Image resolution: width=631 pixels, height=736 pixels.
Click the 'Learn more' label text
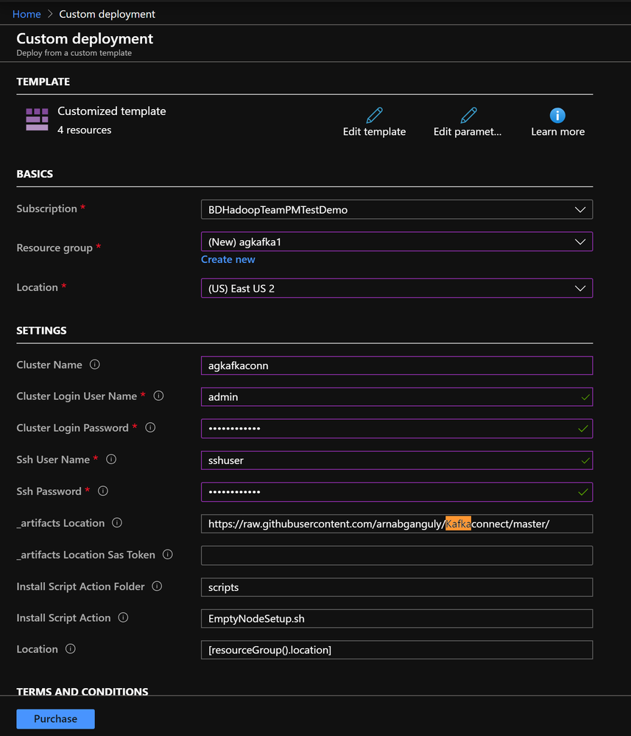coord(558,132)
